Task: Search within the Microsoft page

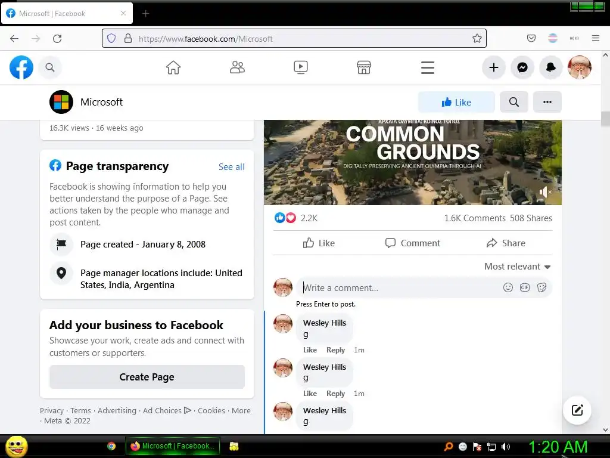Action: coord(514,102)
